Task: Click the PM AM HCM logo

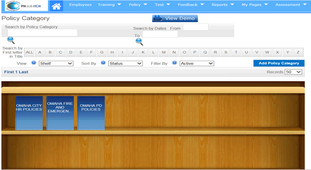Action: click(x=24, y=6)
